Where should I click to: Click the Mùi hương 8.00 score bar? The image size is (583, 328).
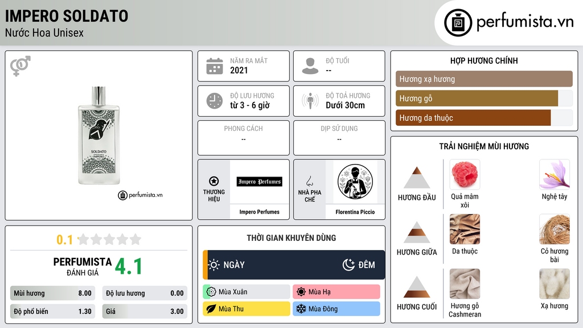pos(52,293)
